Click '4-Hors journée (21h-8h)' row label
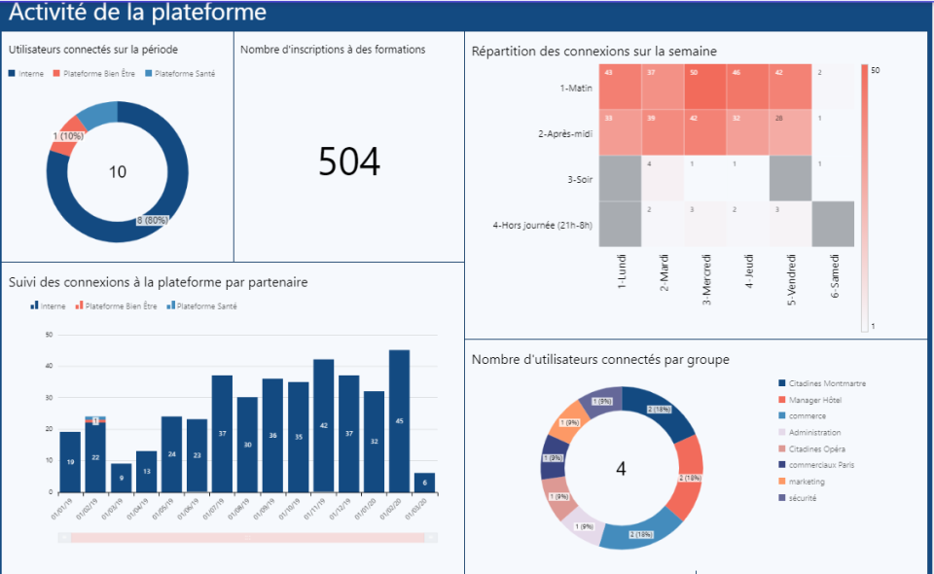The width and height of the screenshot is (934, 574). pyautogui.click(x=543, y=225)
